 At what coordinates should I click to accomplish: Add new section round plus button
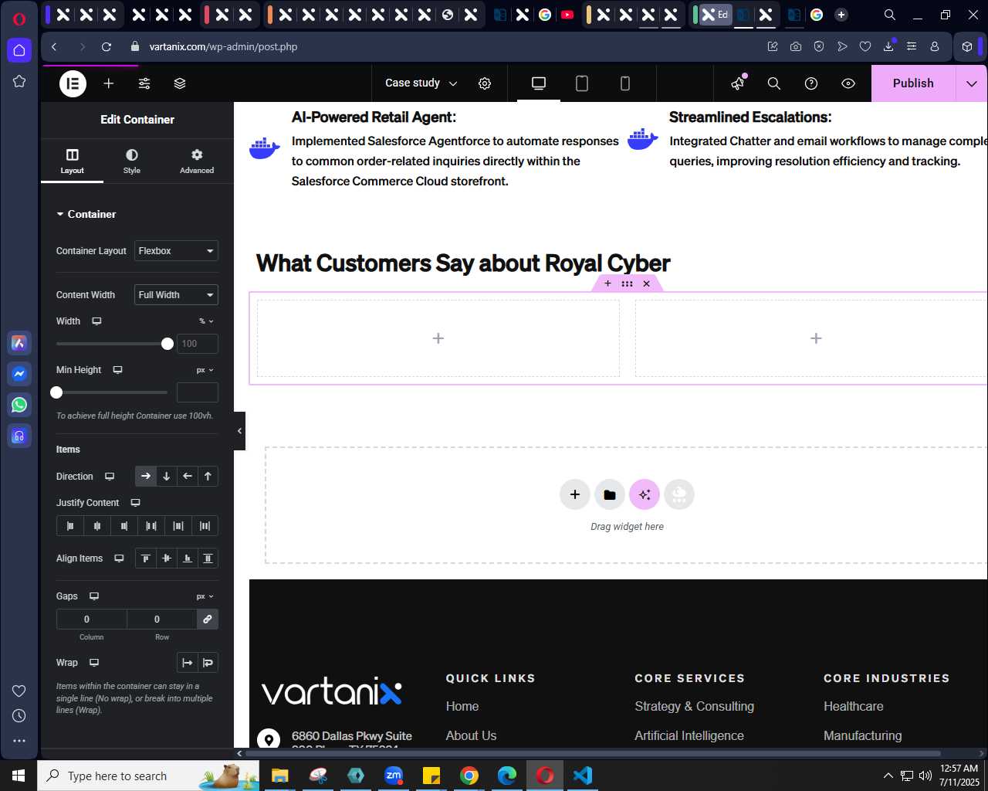tap(575, 494)
